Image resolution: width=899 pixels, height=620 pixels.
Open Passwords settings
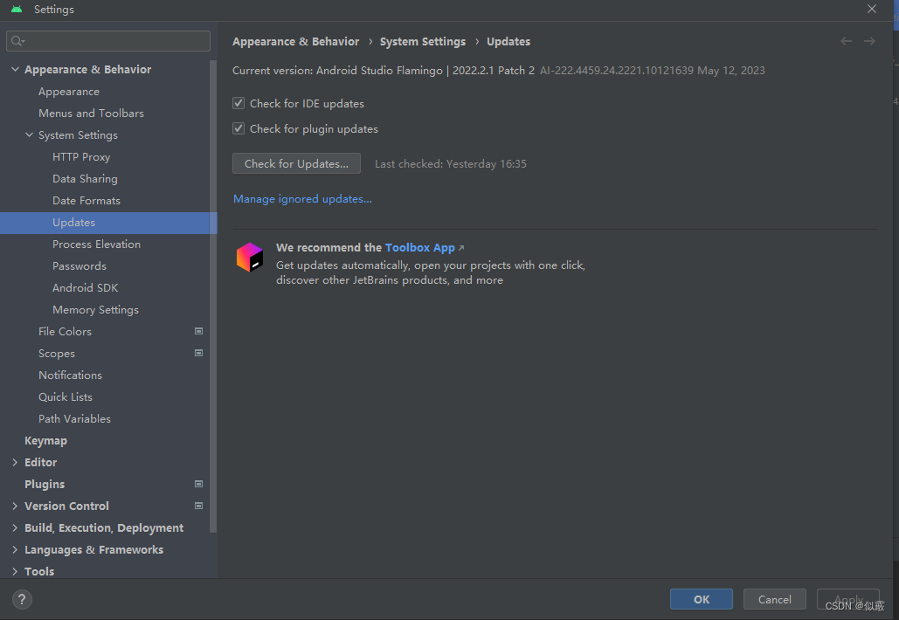click(x=80, y=265)
